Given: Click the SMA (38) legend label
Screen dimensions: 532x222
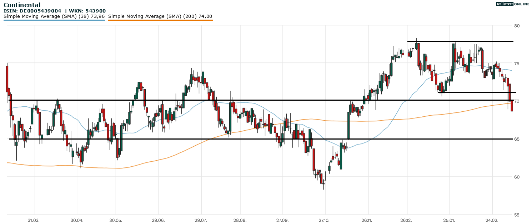Looking at the screenshot, I should (x=54, y=16).
